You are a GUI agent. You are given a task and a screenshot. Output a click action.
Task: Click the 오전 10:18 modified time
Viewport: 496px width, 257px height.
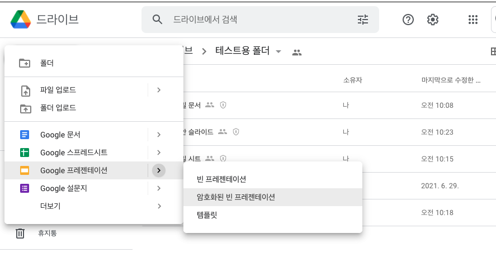click(437, 213)
